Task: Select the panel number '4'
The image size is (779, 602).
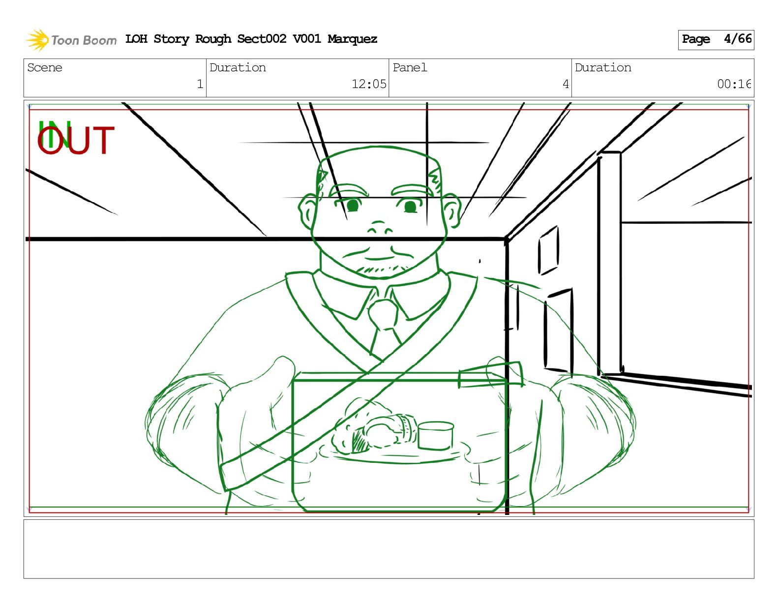Action: [x=566, y=84]
